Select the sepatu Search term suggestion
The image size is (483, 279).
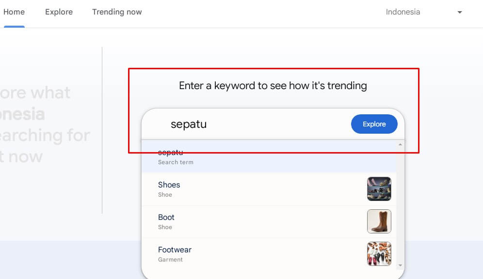click(269, 156)
